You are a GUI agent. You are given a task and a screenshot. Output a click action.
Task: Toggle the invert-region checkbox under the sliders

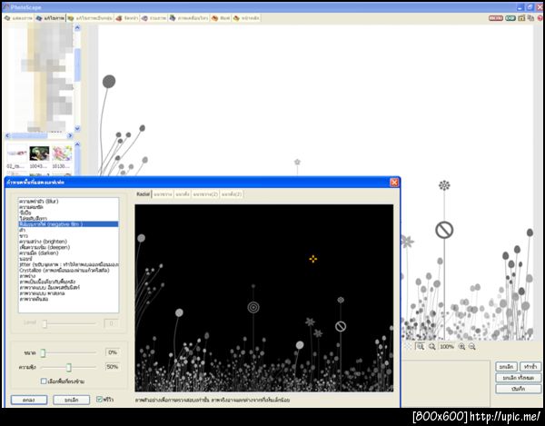44,381
